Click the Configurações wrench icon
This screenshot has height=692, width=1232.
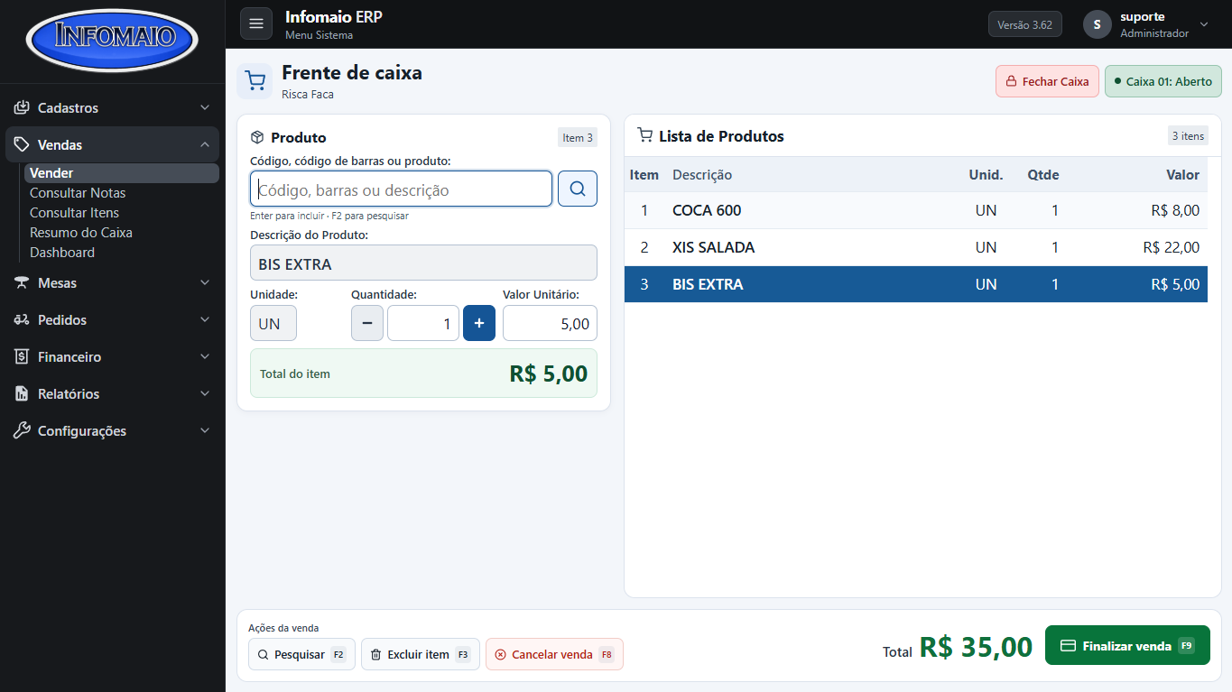pyautogui.click(x=22, y=430)
